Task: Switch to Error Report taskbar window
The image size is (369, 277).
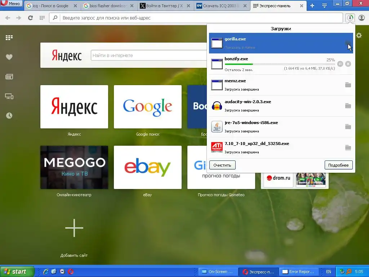Action: (299, 272)
